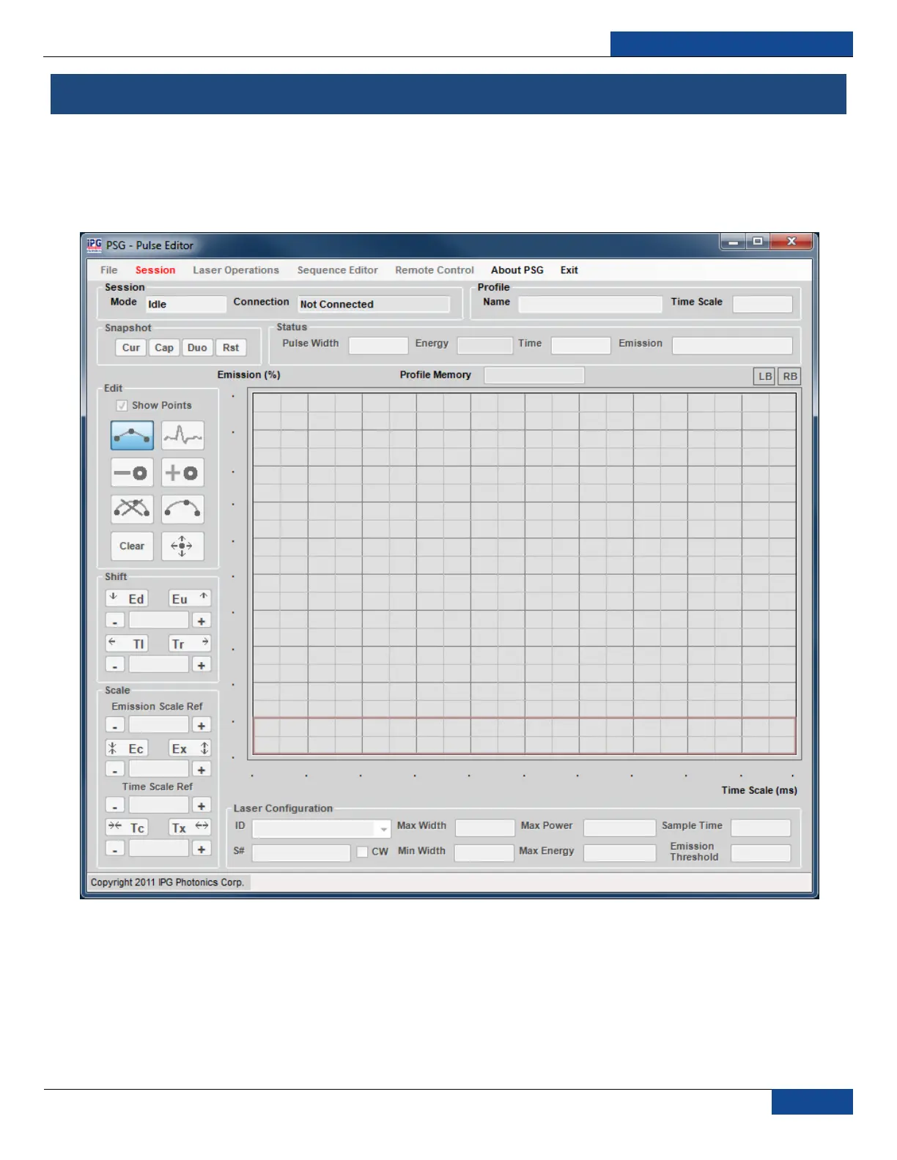Viewport: 897px width, 1160px height.
Task: Open the File menu
Action: click(108, 270)
